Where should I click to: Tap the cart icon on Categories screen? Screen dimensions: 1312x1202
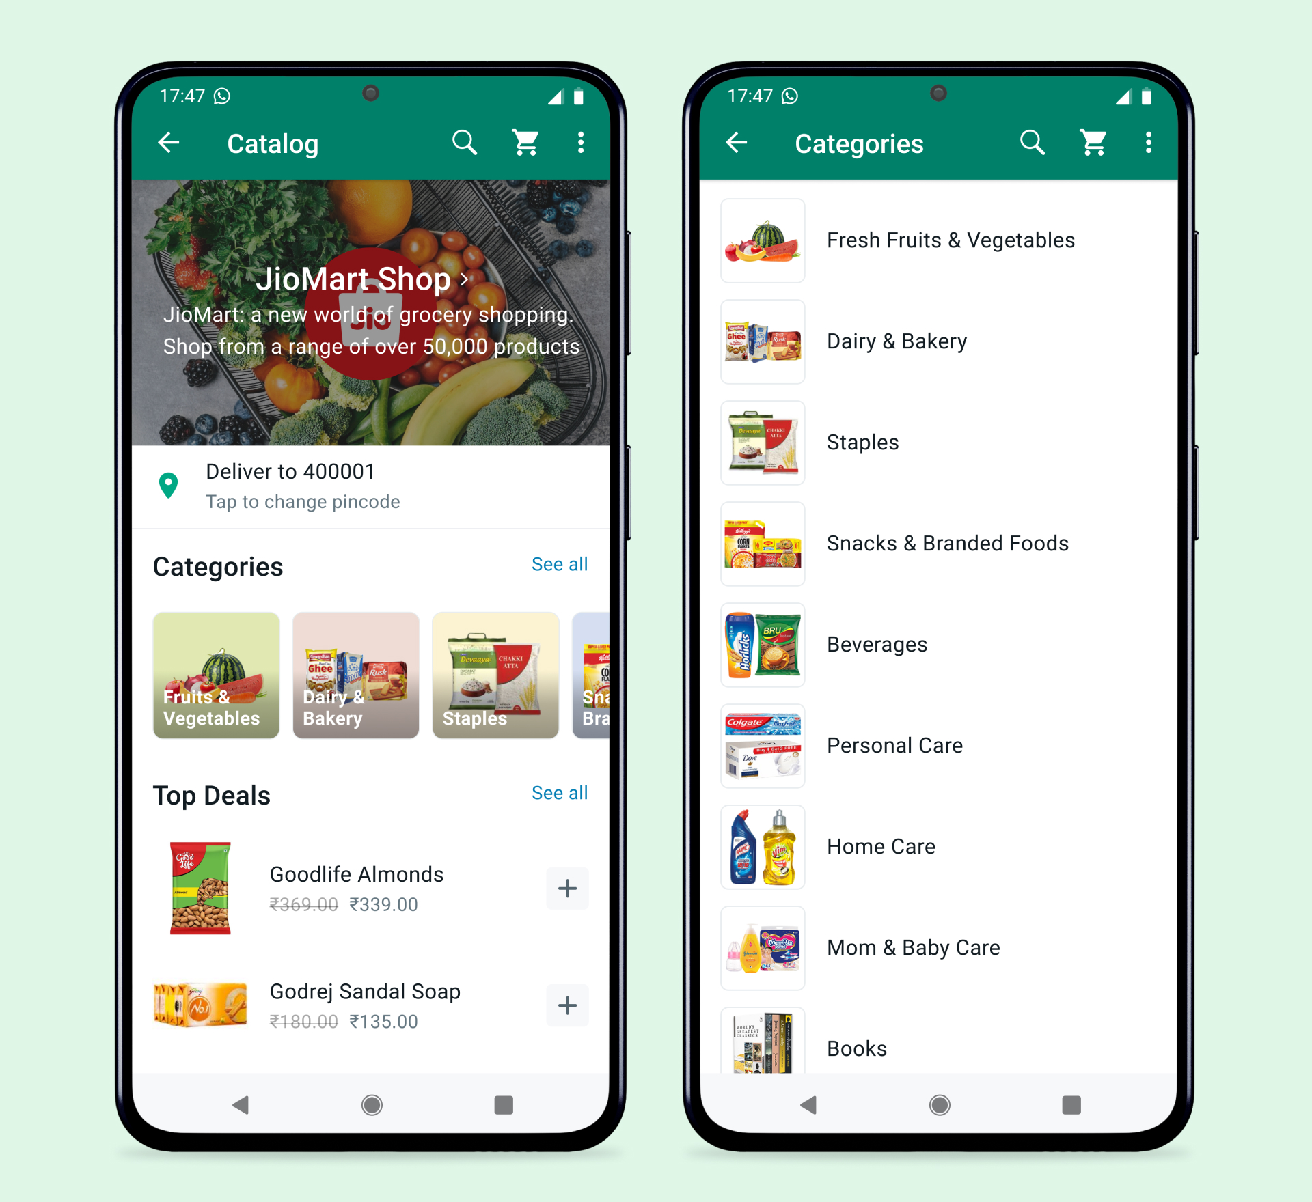1091,141
